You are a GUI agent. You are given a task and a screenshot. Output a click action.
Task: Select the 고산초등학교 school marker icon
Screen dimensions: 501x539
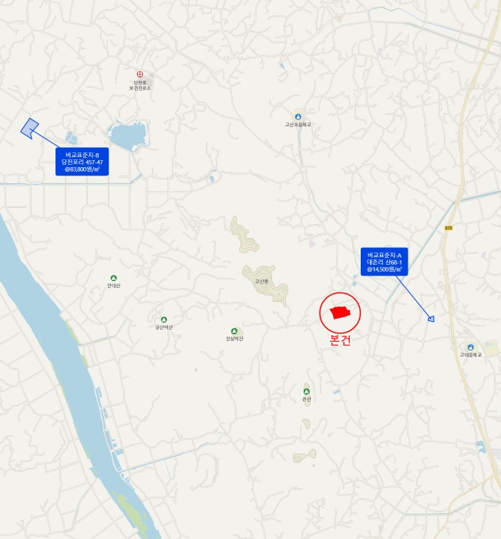(298, 117)
